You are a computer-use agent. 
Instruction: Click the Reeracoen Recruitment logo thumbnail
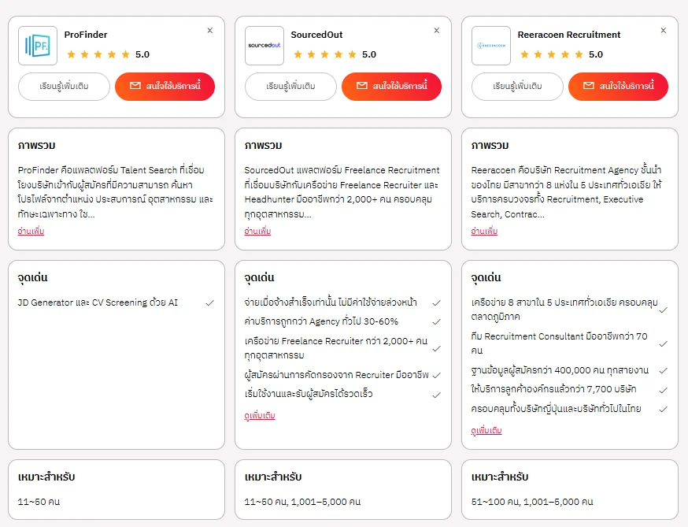pos(491,46)
